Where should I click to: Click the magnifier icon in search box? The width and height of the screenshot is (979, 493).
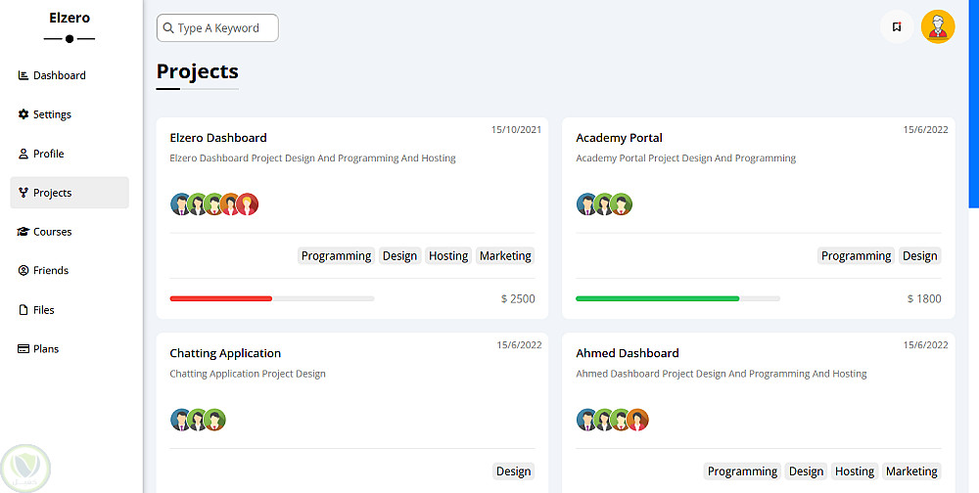tap(168, 28)
